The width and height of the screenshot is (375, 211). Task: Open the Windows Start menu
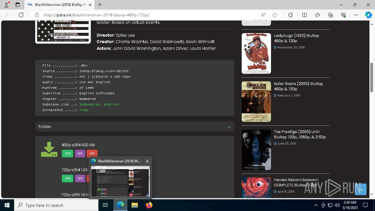click(7, 205)
